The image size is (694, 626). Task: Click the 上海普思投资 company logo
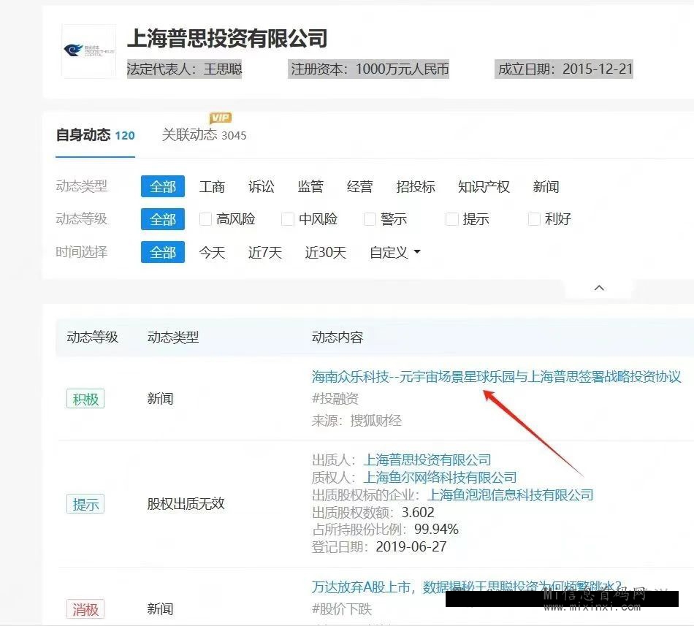88,51
